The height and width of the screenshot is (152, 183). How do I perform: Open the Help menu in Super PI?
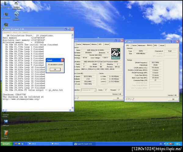25,32
